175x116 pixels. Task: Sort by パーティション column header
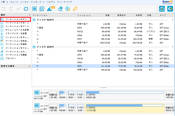pos(54,15)
